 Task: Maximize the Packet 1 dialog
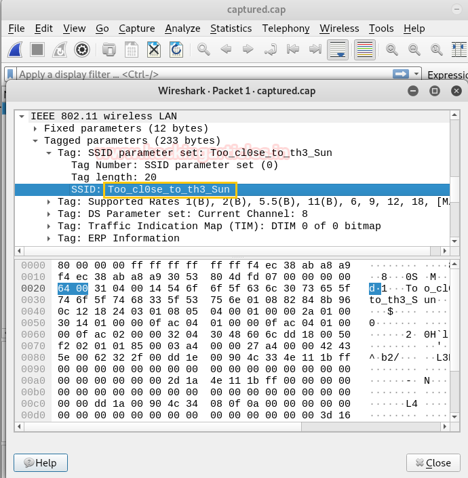click(435, 91)
